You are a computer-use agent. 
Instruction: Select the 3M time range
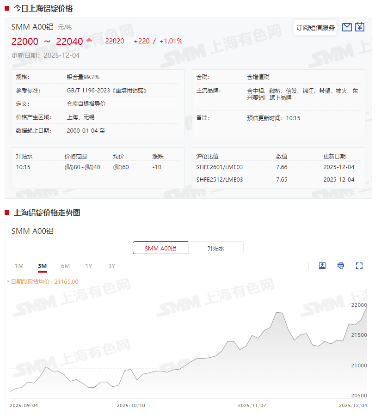tap(42, 266)
